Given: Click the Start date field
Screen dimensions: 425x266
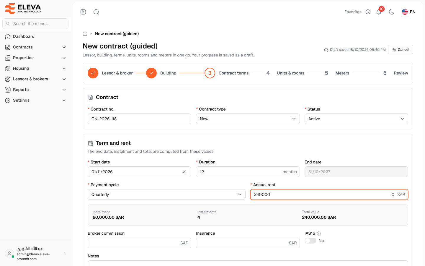Looking at the screenshot, I should pyautogui.click(x=139, y=172).
